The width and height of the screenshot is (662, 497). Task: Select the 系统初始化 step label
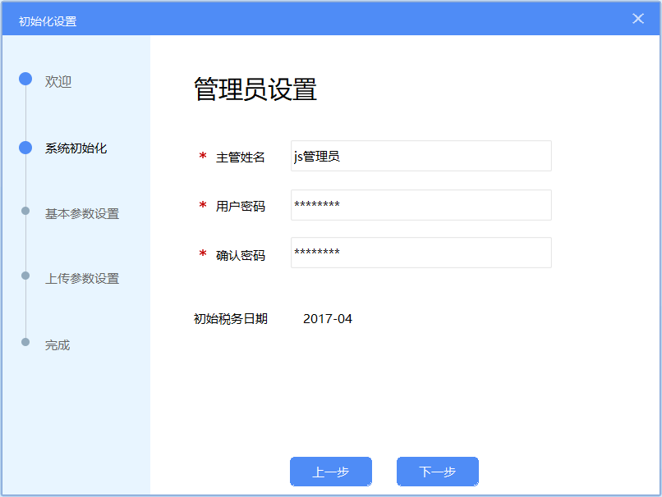click(x=76, y=148)
